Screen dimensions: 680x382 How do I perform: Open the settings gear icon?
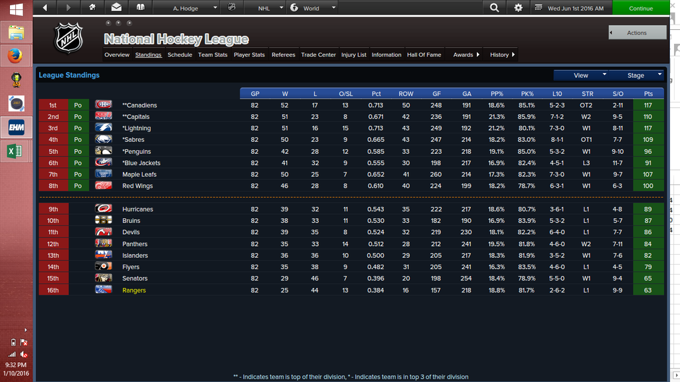click(x=518, y=8)
